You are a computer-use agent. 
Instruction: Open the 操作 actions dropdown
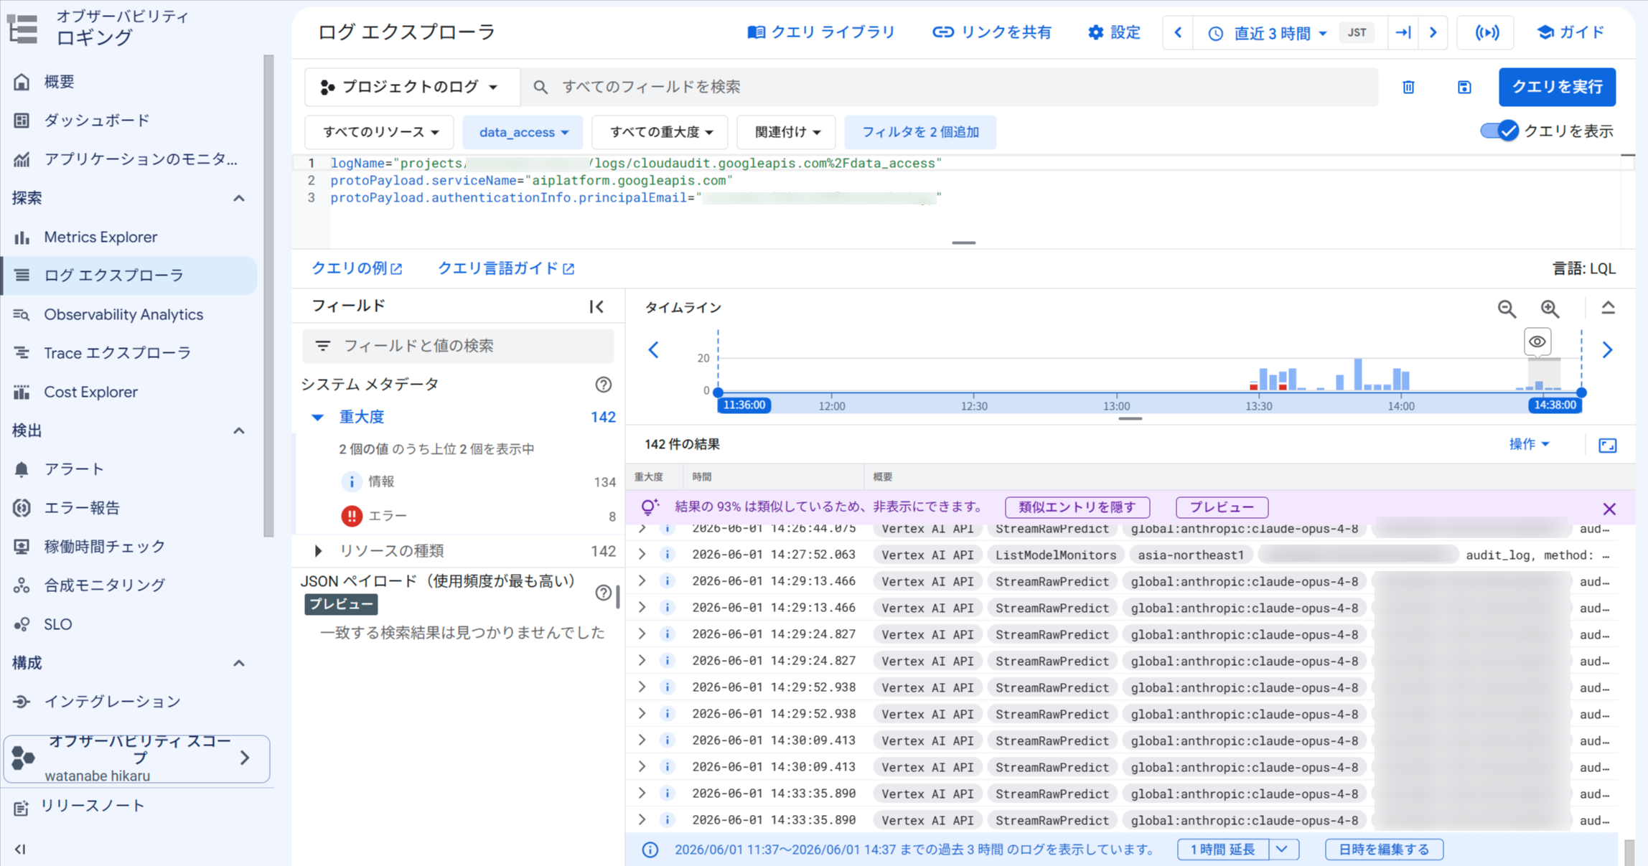(x=1529, y=445)
